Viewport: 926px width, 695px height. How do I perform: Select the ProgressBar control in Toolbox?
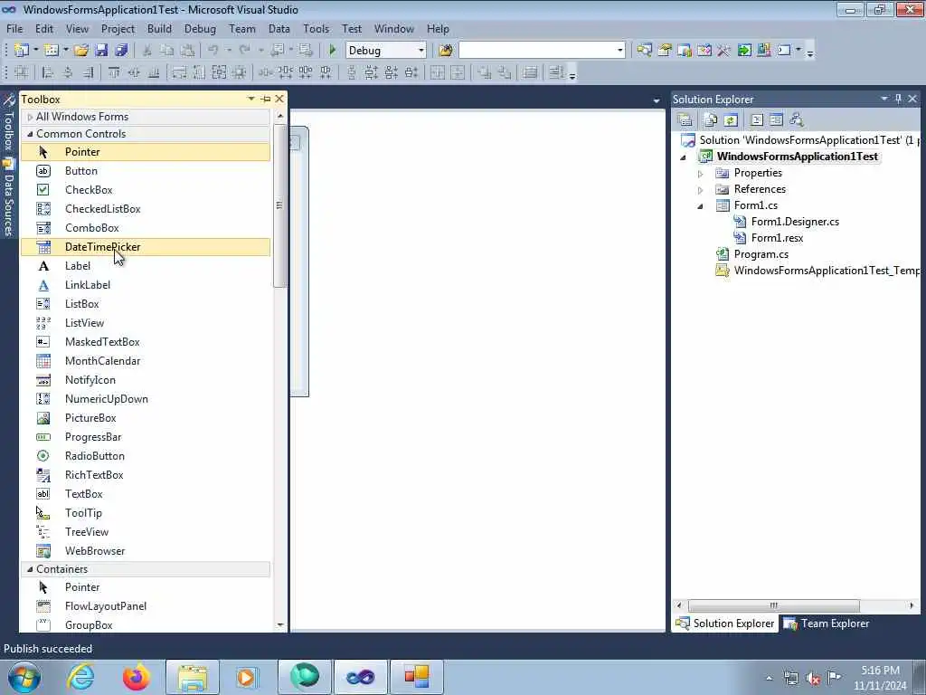coord(146,437)
